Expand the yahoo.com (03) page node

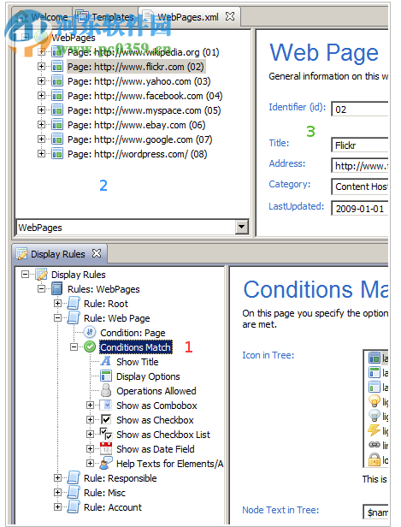41,81
